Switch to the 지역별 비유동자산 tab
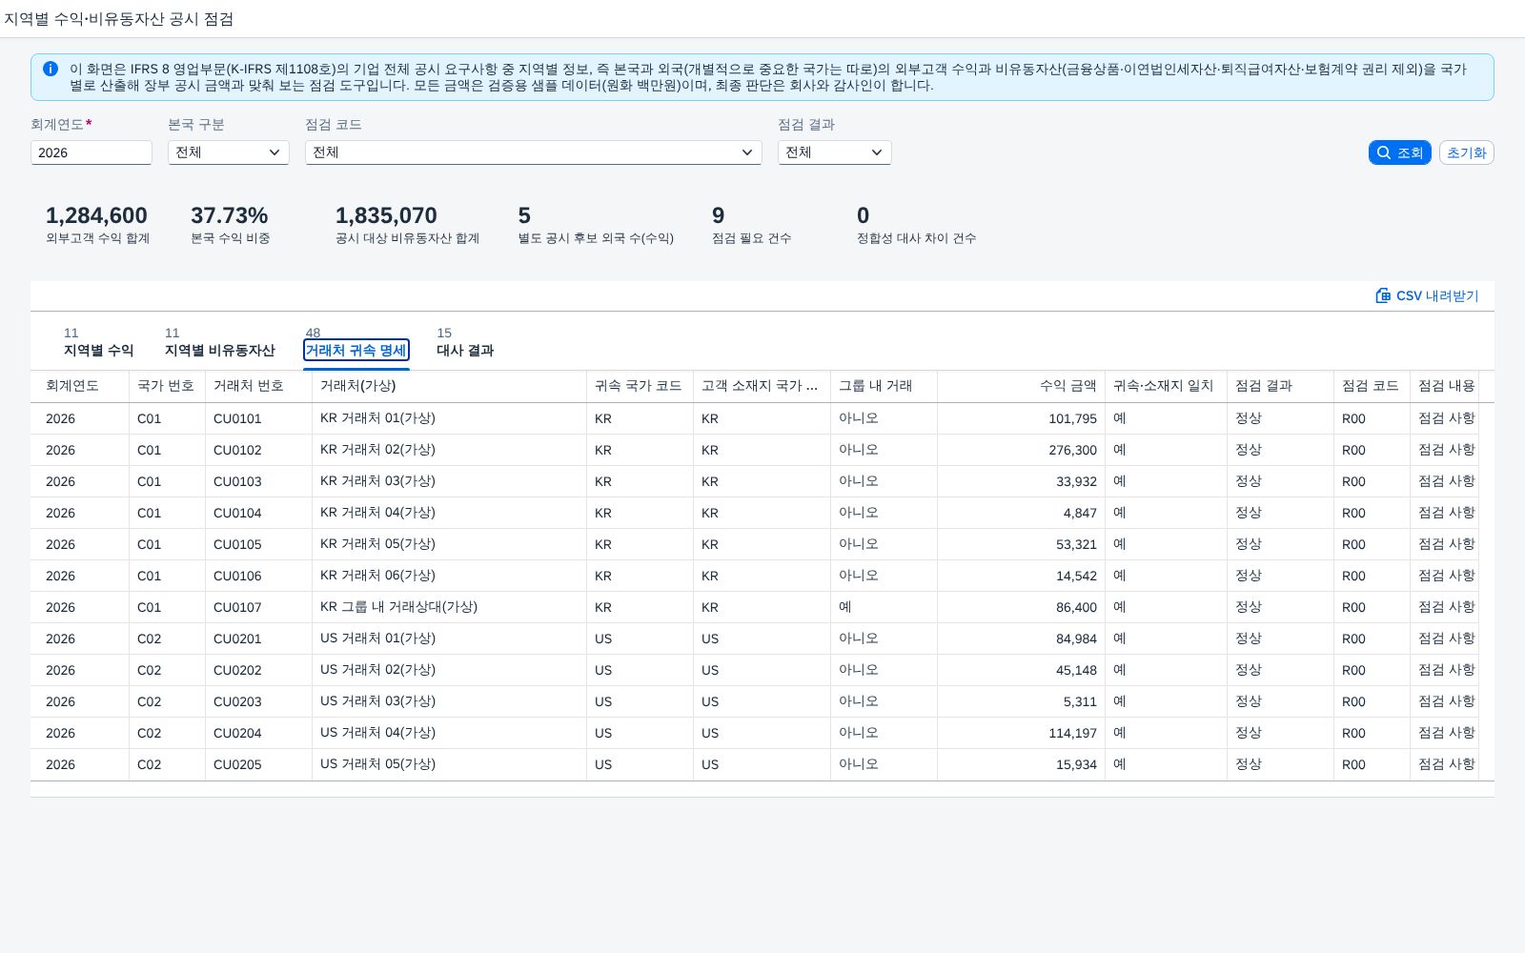1525x953 pixels. (x=219, y=343)
